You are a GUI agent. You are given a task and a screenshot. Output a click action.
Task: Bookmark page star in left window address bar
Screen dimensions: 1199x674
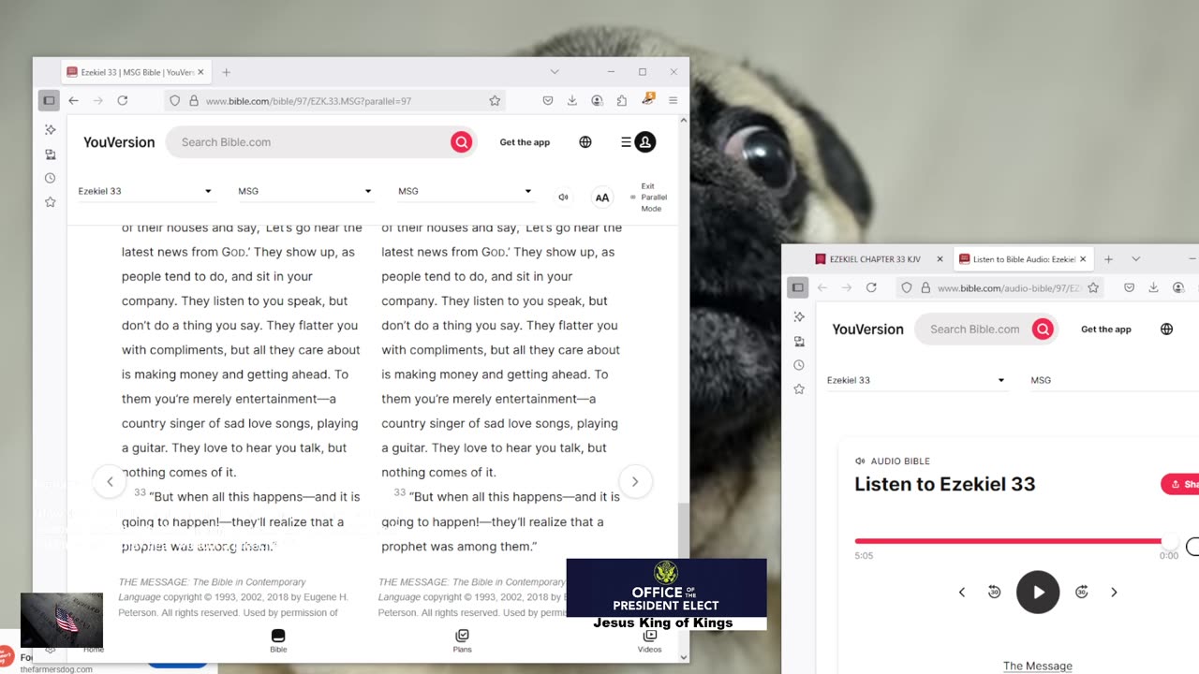(495, 100)
